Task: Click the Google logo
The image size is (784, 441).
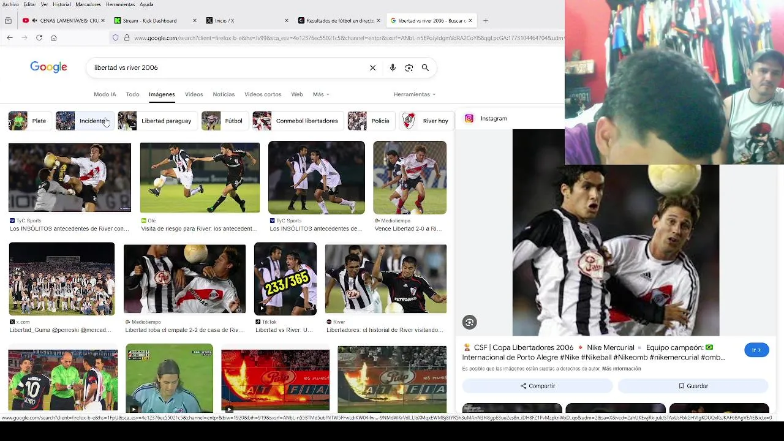Action: coord(48,67)
